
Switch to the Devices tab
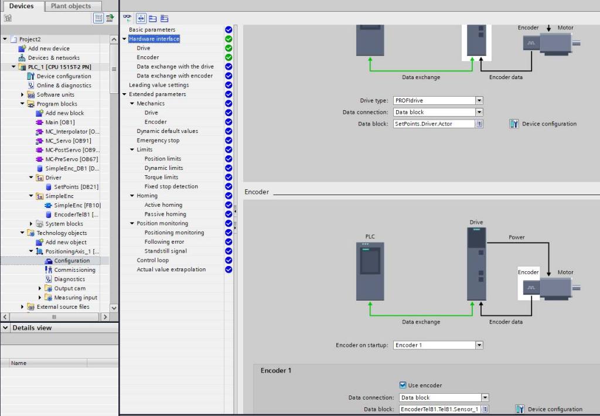tap(22, 5)
